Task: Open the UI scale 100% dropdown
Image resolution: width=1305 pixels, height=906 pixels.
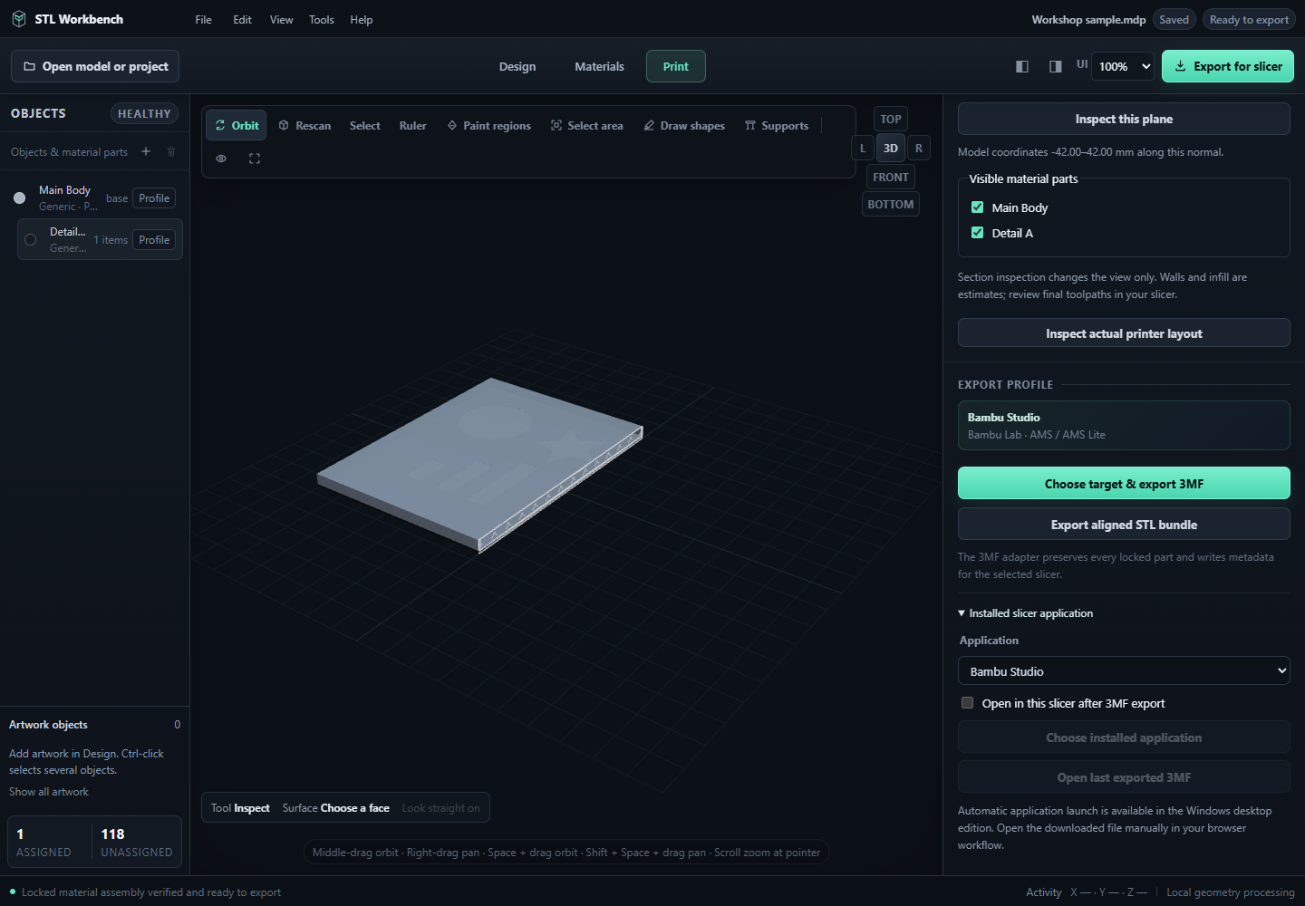Action: [1124, 66]
